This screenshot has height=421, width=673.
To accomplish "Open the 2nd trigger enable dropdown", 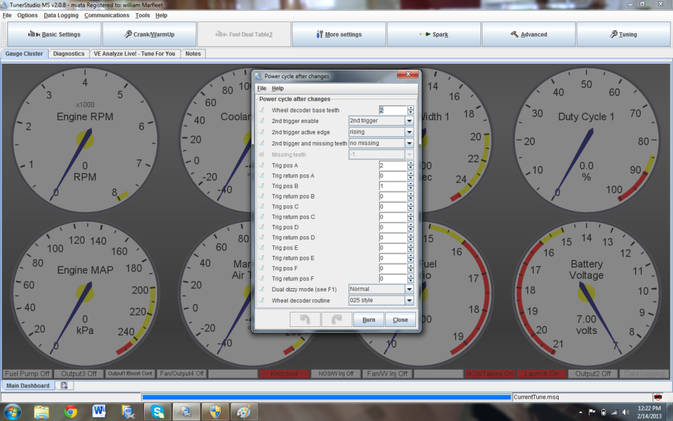I will 409,121.
